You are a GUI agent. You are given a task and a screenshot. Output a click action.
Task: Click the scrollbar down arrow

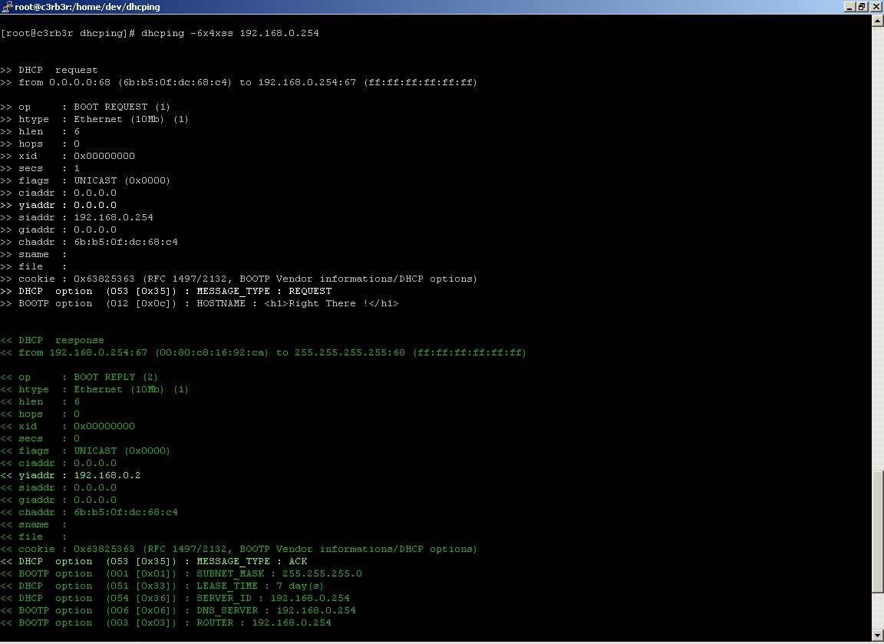877,636
